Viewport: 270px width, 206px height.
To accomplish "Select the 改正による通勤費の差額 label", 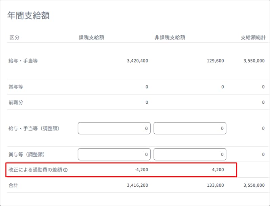I will click(35, 170).
